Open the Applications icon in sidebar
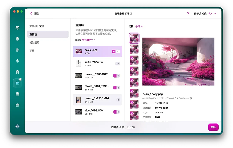The image size is (233, 148). [17, 72]
